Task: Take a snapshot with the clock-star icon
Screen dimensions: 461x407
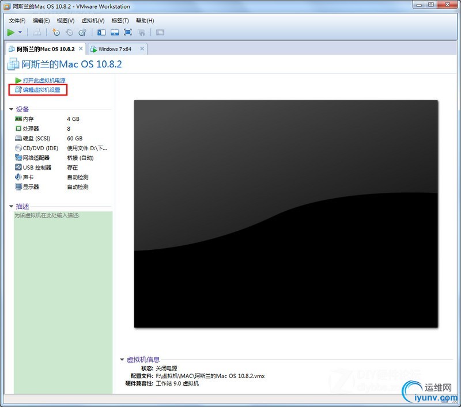Action: tap(56, 32)
